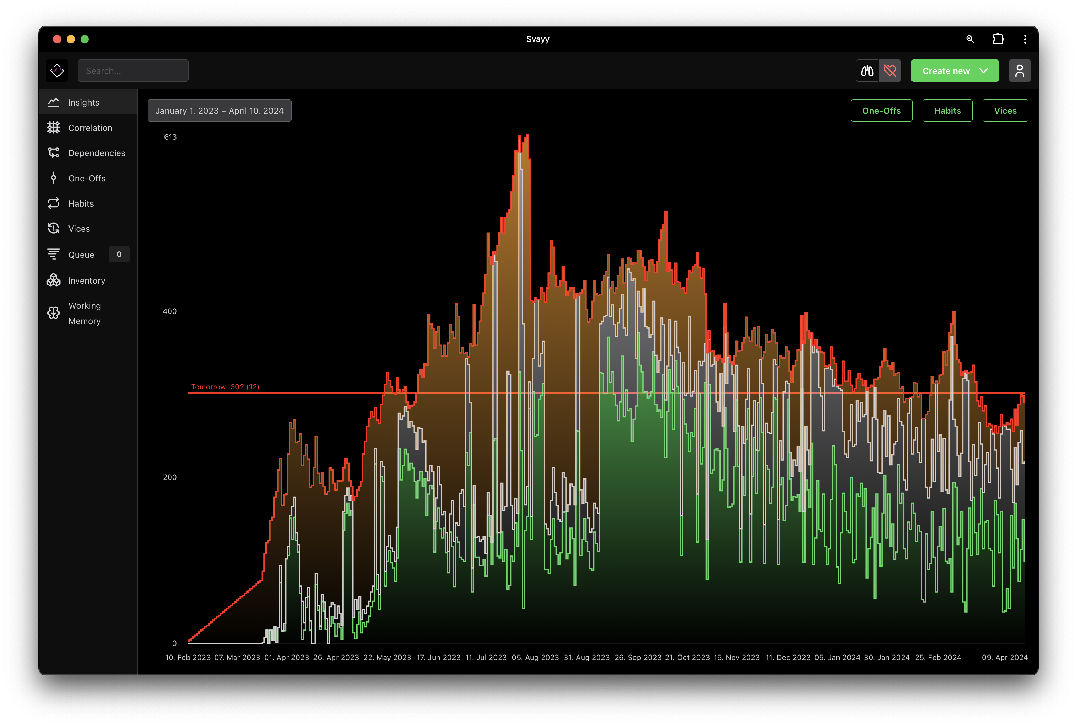The width and height of the screenshot is (1077, 726).
Task: Click the Dependencies branch icon
Action: coord(54,153)
